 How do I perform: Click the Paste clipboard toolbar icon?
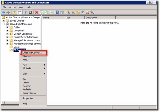pyautogui.click(x=31, y=12)
